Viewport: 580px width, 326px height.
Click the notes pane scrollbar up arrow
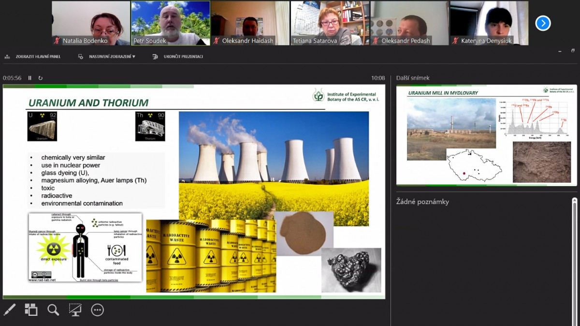coord(574,200)
